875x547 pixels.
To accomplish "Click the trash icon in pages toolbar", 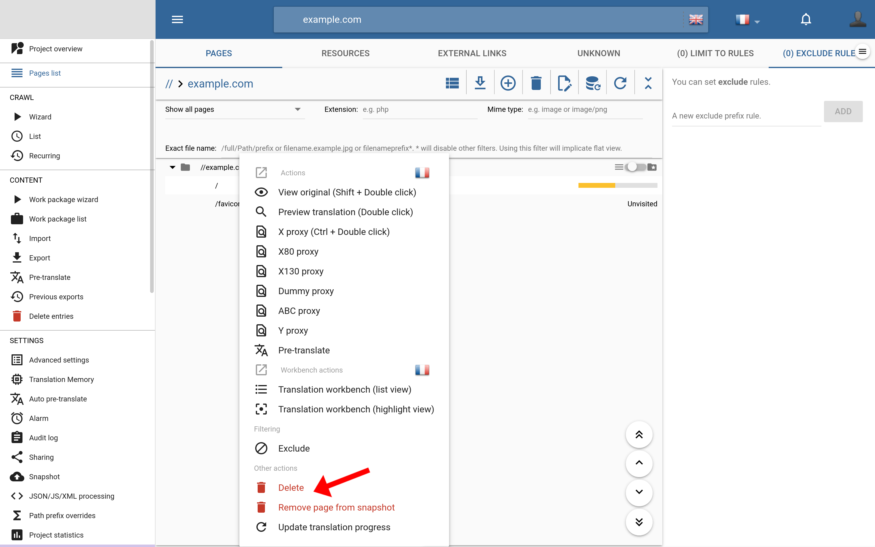I will [536, 83].
